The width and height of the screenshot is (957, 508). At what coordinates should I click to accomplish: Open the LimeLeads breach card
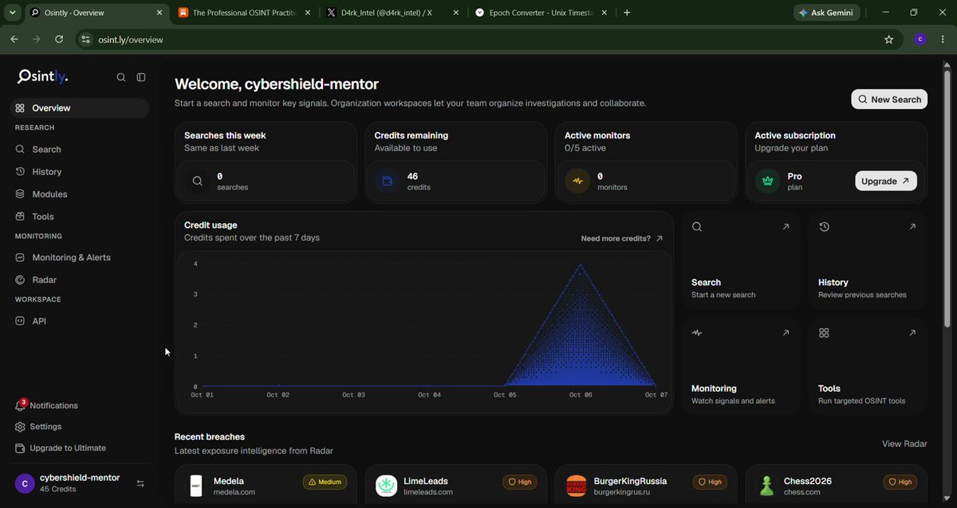tap(456, 486)
